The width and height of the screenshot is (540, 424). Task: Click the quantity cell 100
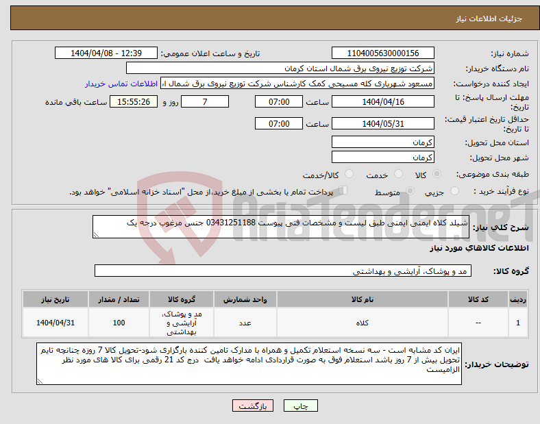[119, 323]
